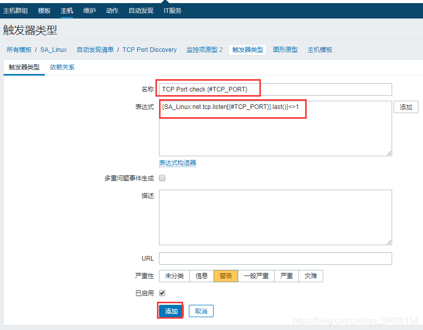Focus the 名称 input field
The image size is (423, 330).
(275, 89)
